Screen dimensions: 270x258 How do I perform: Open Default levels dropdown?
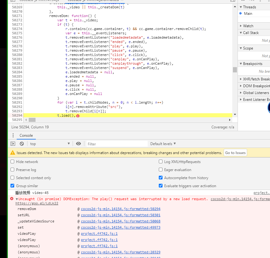point(163,144)
